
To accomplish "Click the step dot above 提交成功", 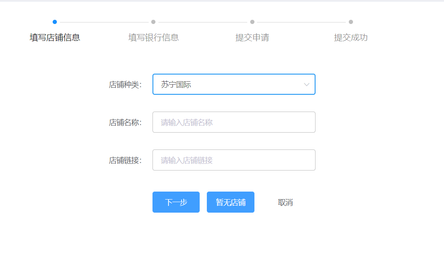I will point(350,22).
